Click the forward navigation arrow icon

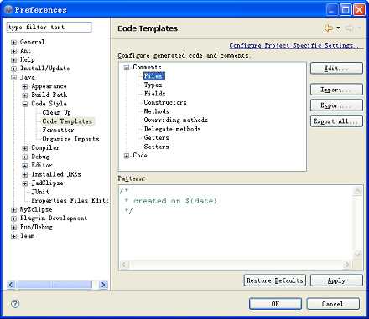click(349, 28)
